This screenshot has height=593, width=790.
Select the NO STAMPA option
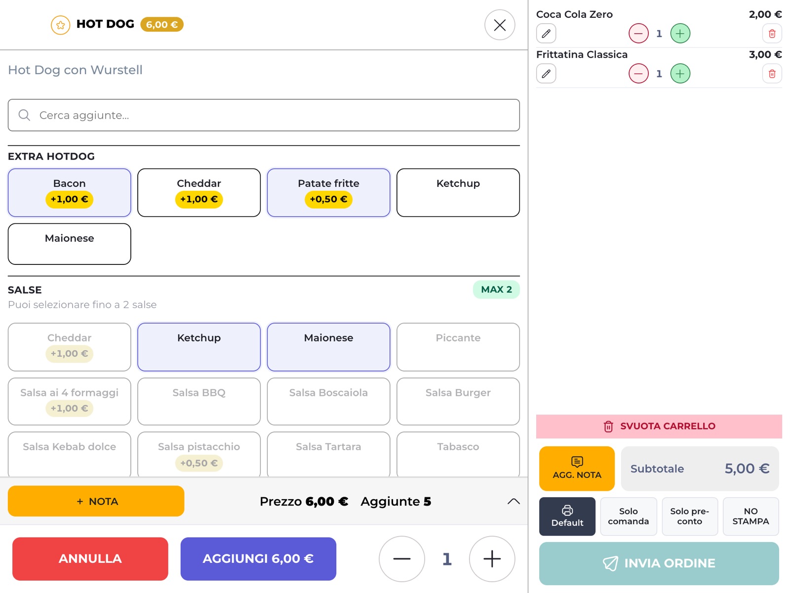coord(751,516)
